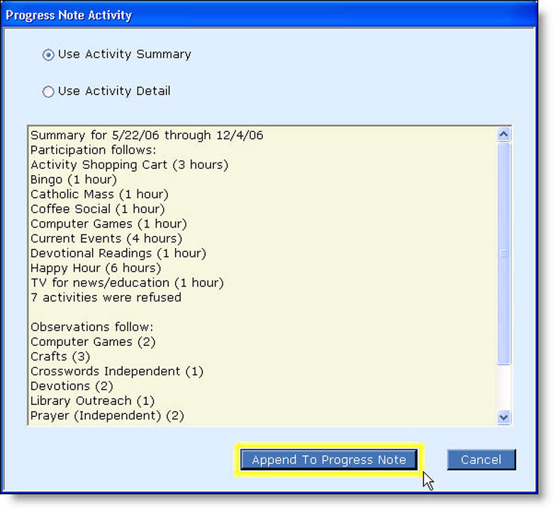Click the 'TV for news/education (1 hour)' line
The width and height of the screenshot is (553, 509).
point(127,283)
